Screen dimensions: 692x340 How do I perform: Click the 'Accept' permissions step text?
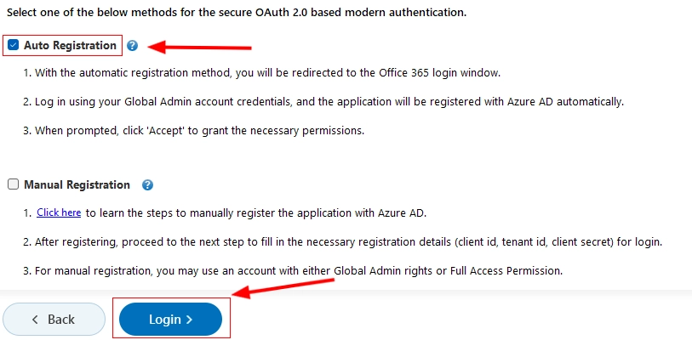[x=194, y=131]
